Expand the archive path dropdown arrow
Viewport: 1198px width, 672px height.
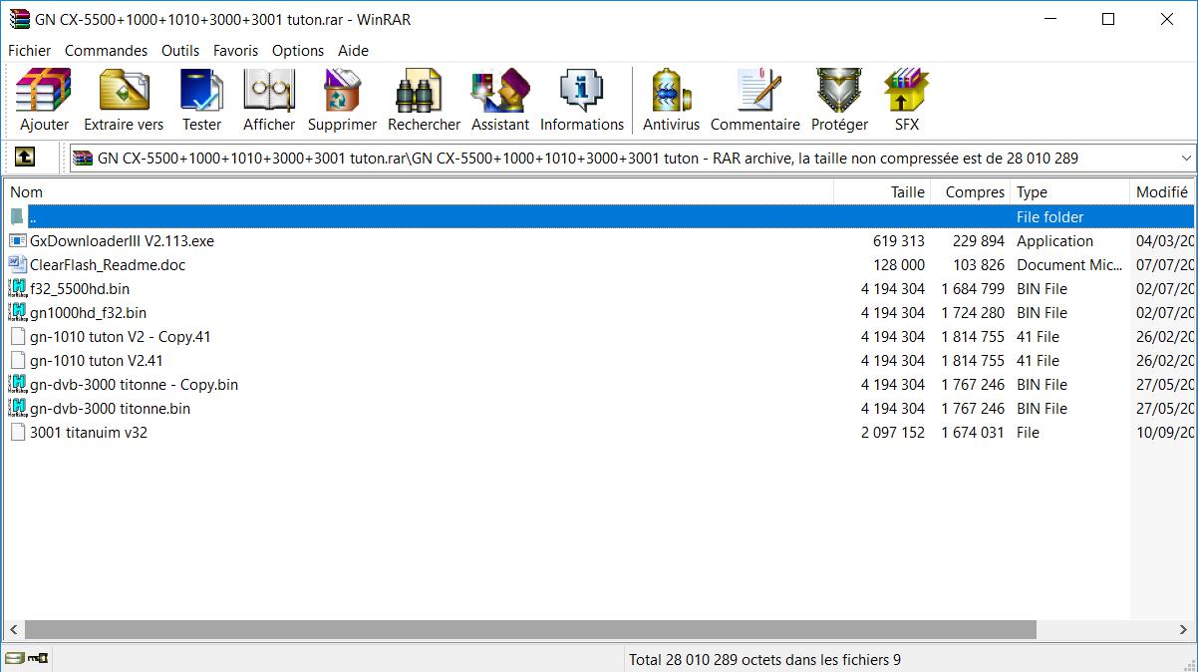point(1185,158)
